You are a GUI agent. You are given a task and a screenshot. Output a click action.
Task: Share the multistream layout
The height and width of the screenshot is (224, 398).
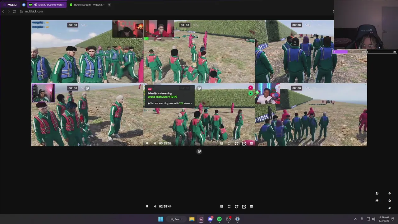(377, 201)
